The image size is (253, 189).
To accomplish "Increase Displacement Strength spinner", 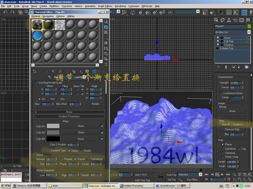I will pyautogui.click(x=243, y=82).
